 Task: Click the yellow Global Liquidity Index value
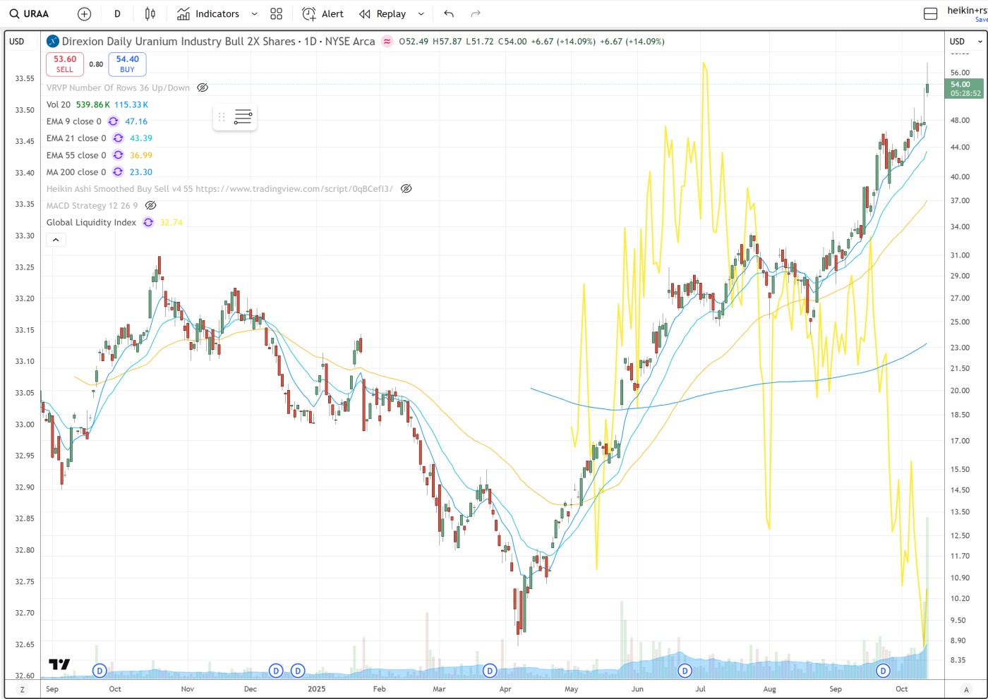pos(171,223)
